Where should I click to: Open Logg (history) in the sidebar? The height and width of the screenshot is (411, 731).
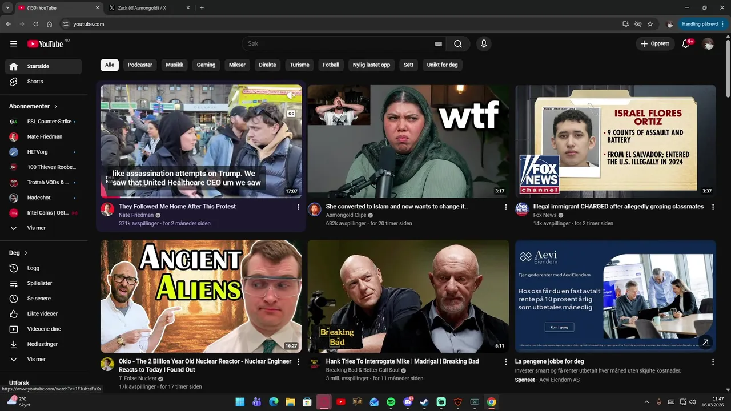tap(43, 268)
